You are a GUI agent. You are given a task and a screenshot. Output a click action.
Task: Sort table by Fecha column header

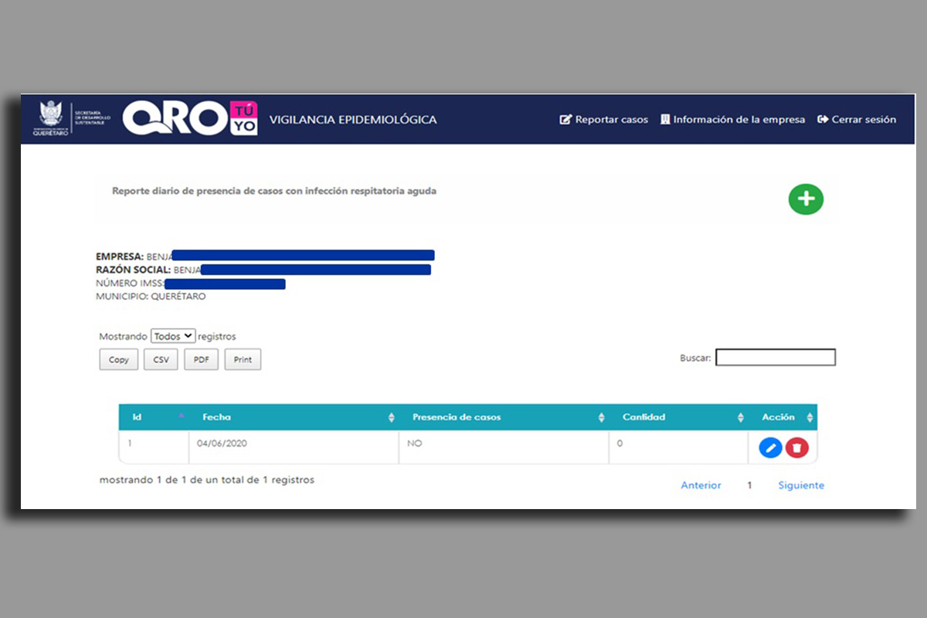pos(294,417)
